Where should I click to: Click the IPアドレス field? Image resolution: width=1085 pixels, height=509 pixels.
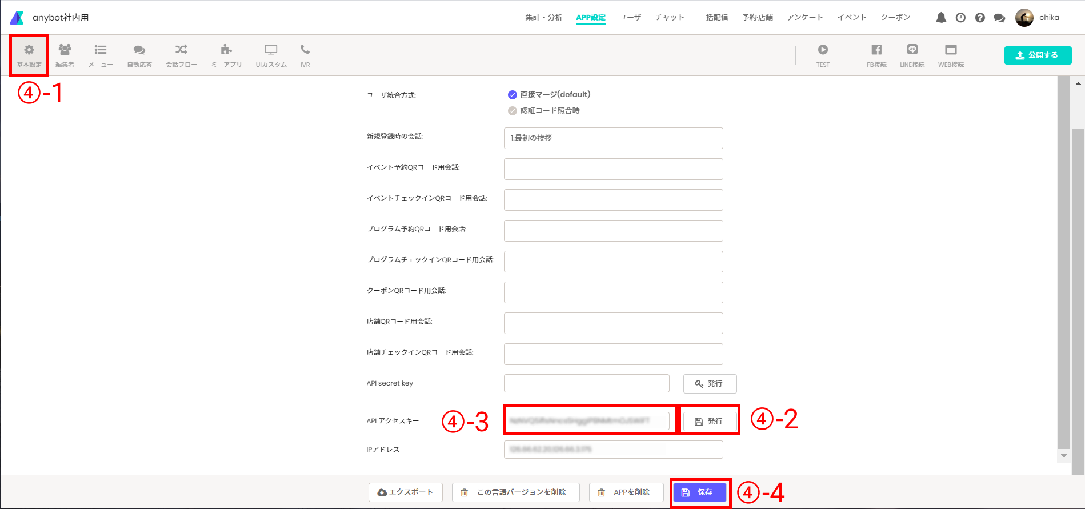click(x=613, y=450)
